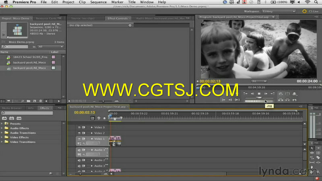Open the Marker menu
The image size is (322, 181).
(117, 2)
